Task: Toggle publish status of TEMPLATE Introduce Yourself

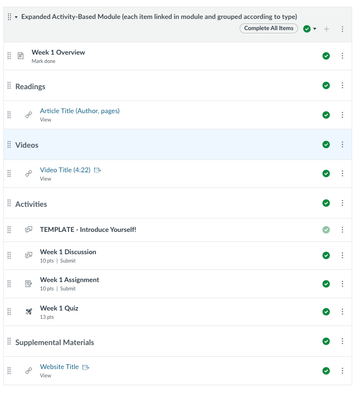Action: pyautogui.click(x=326, y=230)
